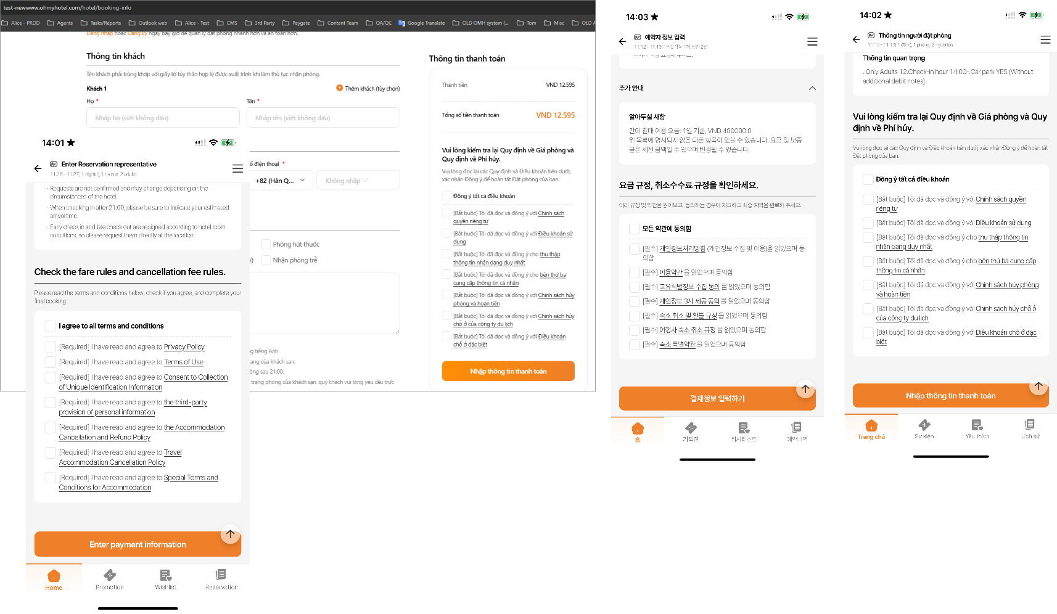Tap home icon in Korean bottom bar

click(x=638, y=428)
